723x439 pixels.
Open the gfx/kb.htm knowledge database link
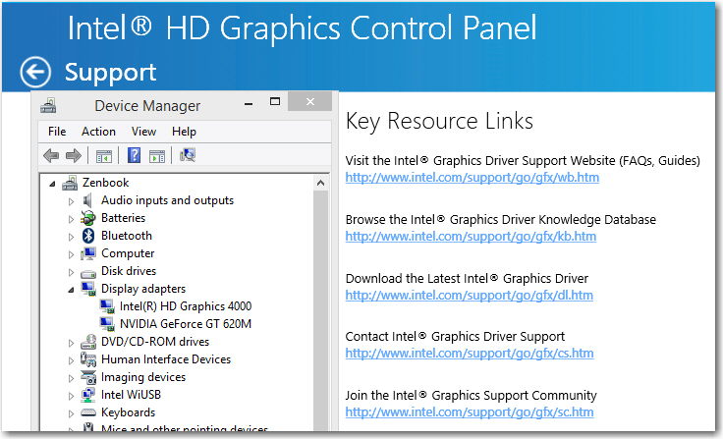[x=471, y=237]
